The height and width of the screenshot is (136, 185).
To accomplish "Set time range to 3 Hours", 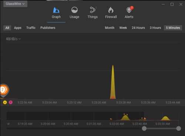I will click(x=155, y=28).
